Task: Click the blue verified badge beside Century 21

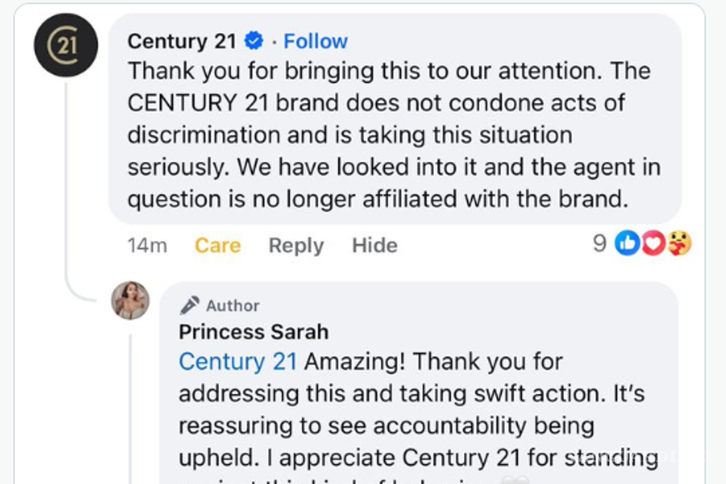Action: click(253, 41)
